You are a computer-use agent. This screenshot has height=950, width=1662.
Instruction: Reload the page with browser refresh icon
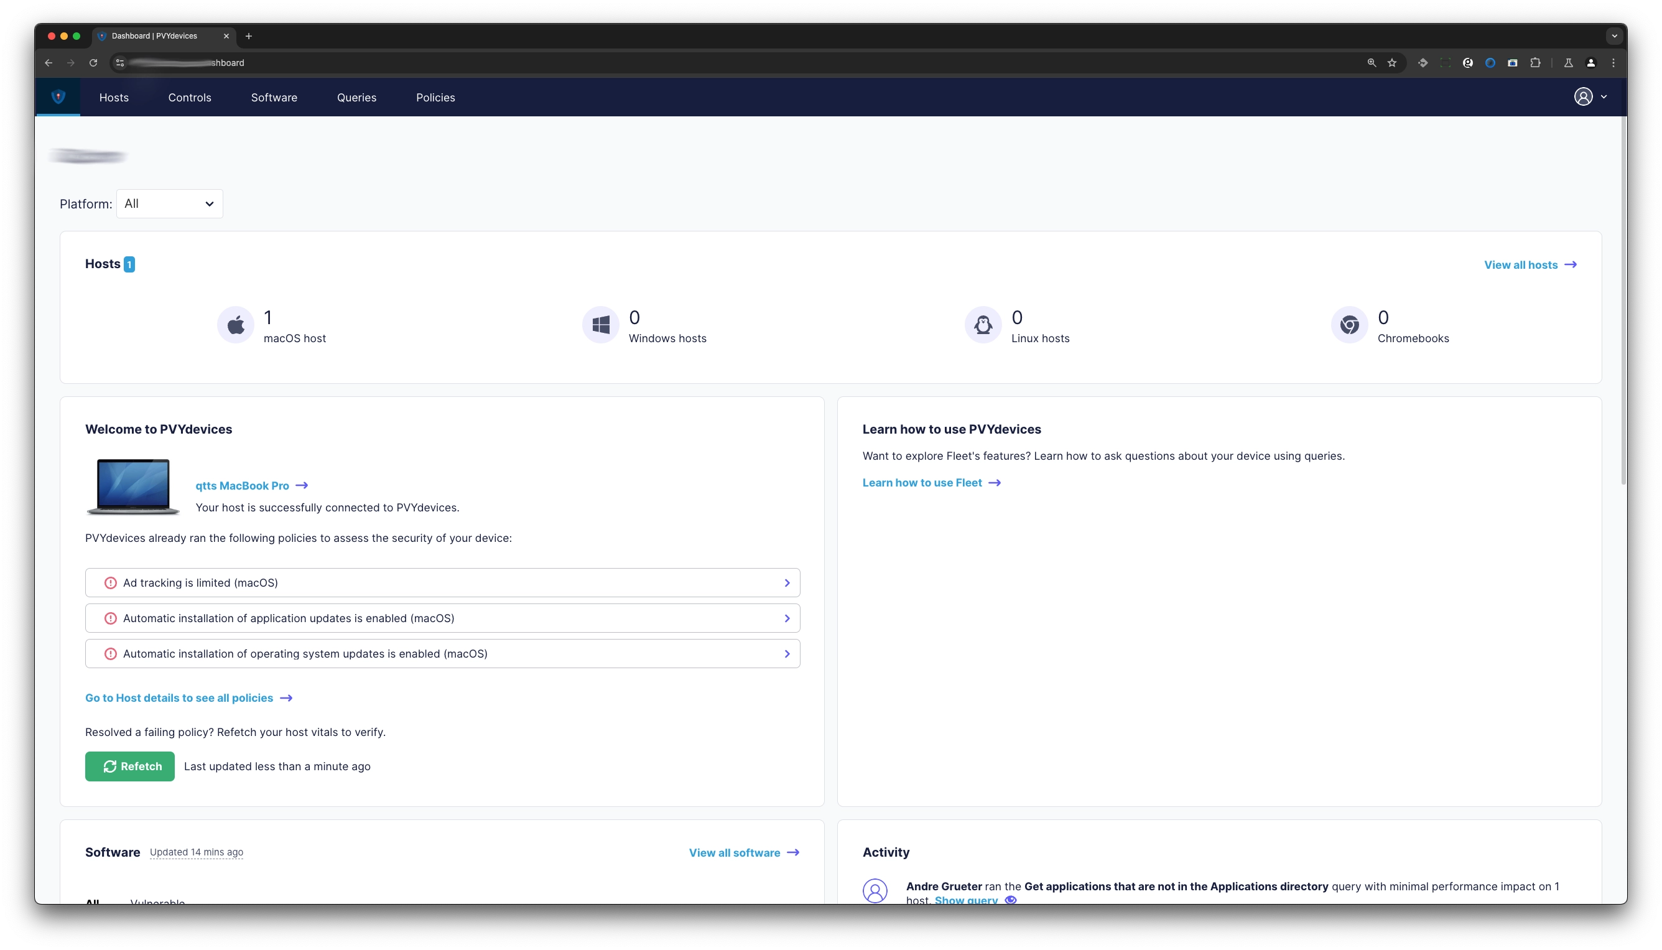pyautogui.click(x=93, y=63)
